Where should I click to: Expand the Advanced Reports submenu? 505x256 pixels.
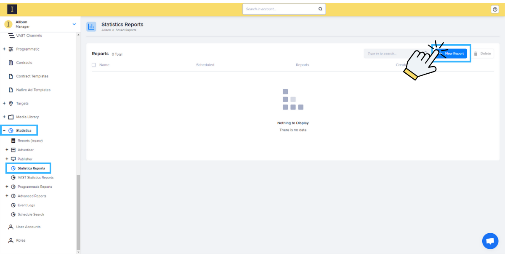pos(7,196)
